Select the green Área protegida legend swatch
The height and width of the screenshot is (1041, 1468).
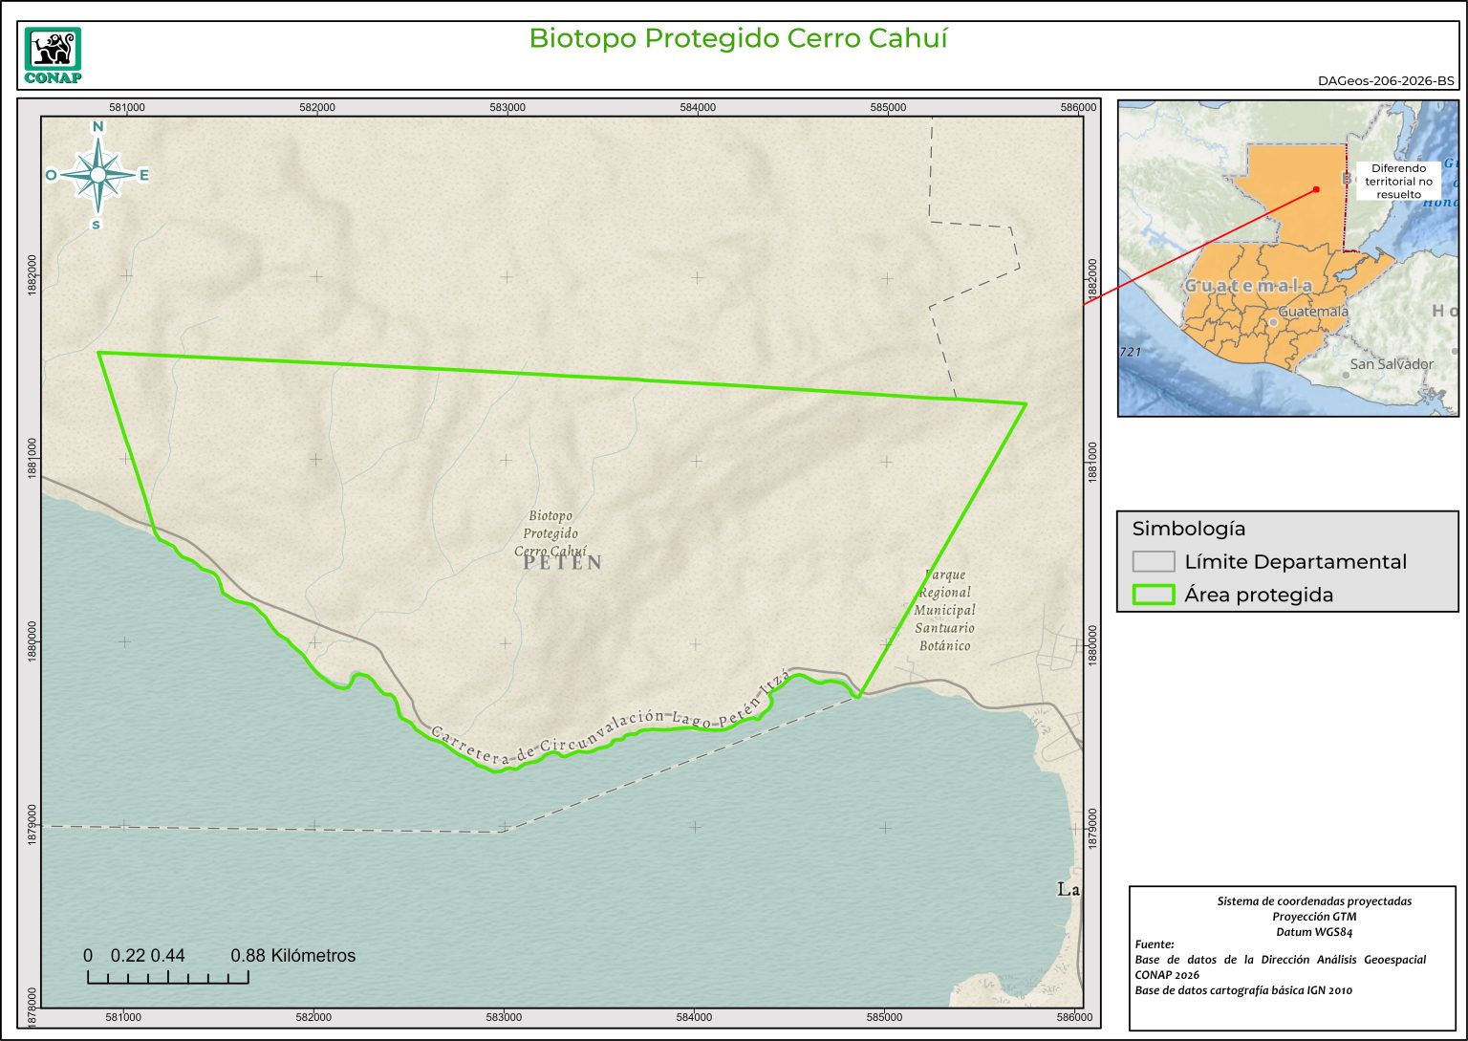point(1153,595)
